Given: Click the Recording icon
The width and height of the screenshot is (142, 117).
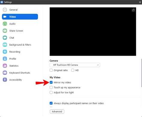Looking at the screenshot, I should click(5, 52).
